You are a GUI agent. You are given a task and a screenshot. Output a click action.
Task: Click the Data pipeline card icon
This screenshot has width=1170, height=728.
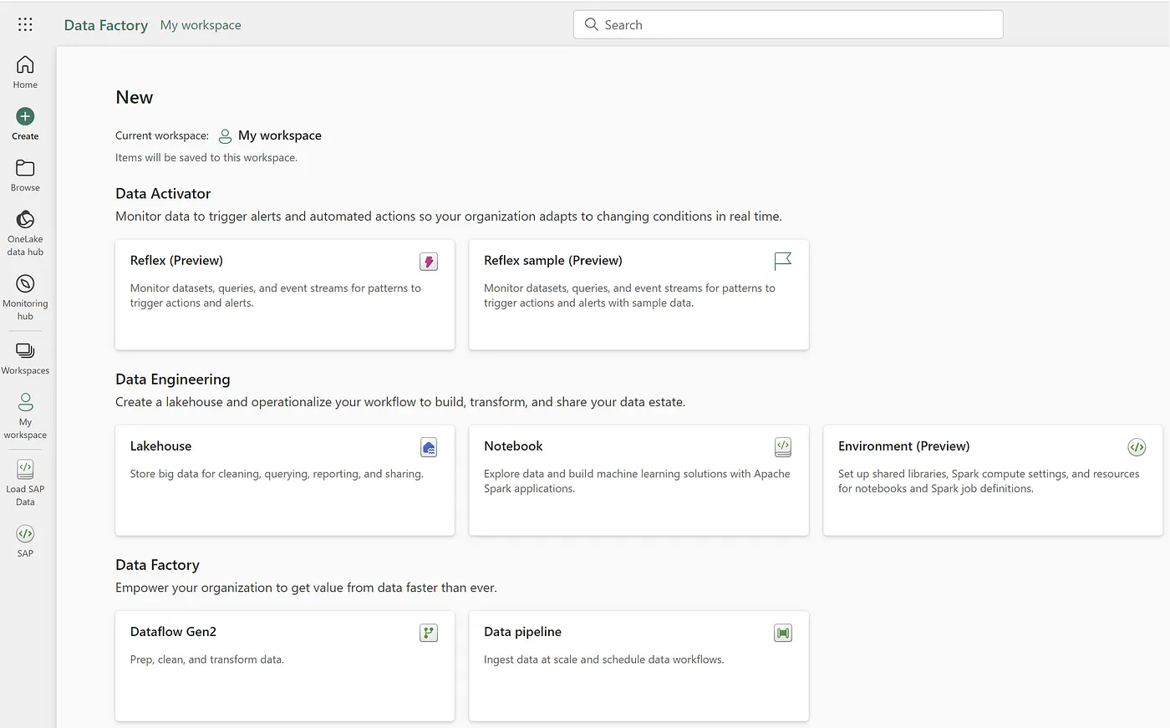783,633
